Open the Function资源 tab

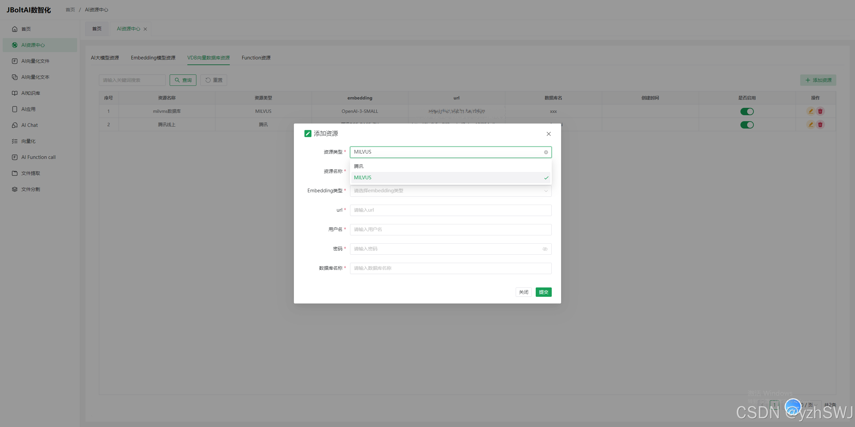pyautogui.click(x=256, y=58)
